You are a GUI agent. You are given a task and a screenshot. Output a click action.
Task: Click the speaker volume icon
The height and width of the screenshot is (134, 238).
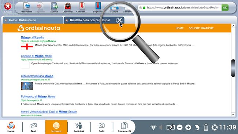(x=161, y=127)
